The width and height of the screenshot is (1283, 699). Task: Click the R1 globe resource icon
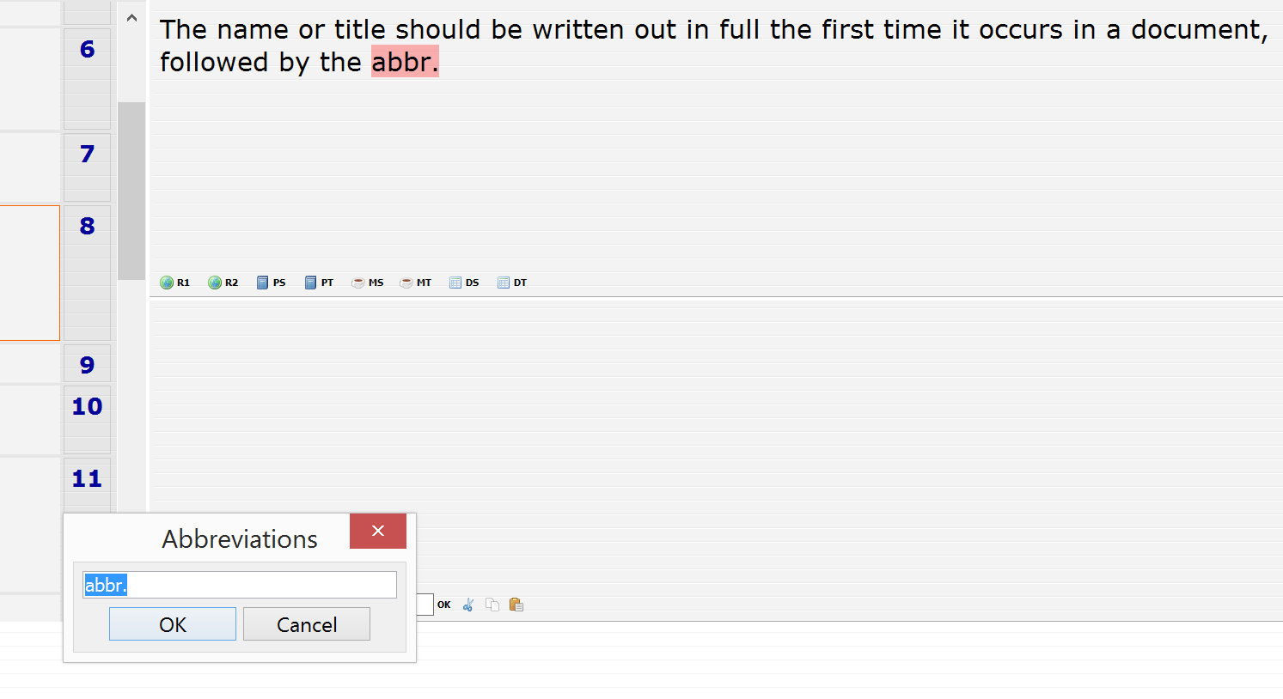click(x=168, y=283)
